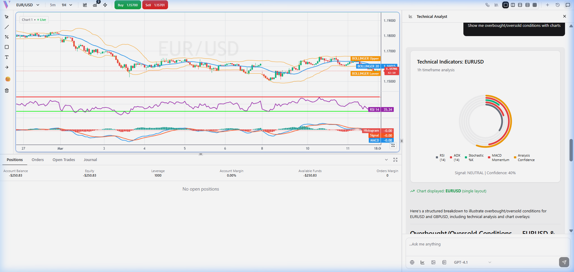Click the trash icon to delete drawings
Image resolution: width=574 pixels, height=272 pixels.
click(x=7, y=91)
